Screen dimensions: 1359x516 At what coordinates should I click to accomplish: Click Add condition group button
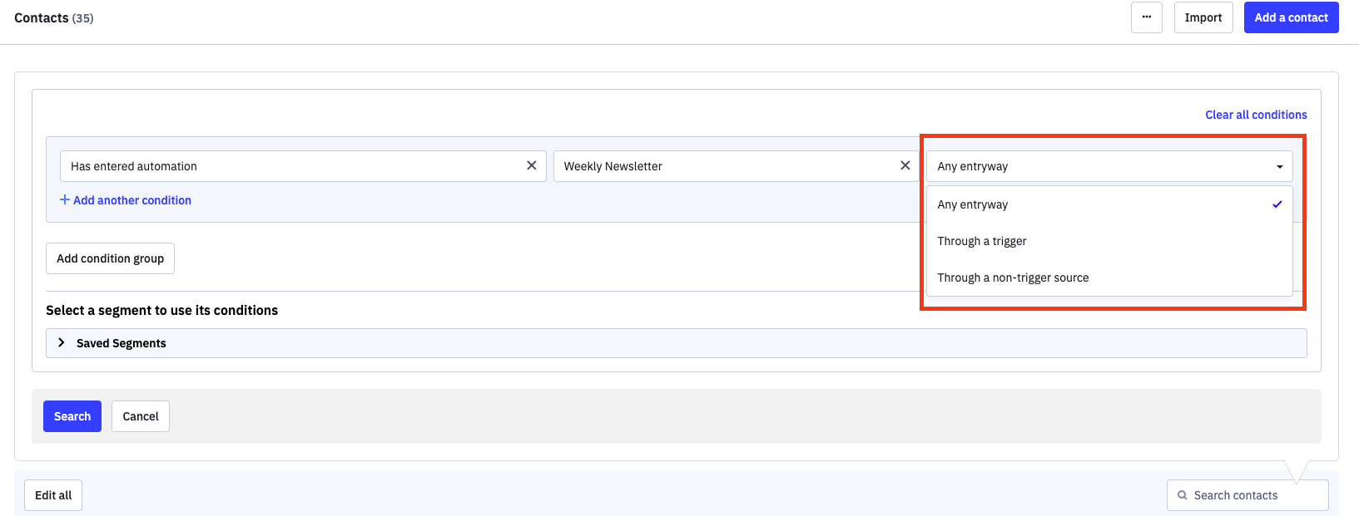(x=110, y=258)
